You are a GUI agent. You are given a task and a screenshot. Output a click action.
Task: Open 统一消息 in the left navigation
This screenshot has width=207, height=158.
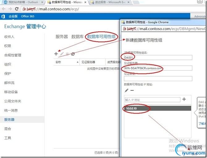click(11, 110)
